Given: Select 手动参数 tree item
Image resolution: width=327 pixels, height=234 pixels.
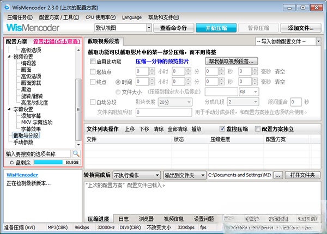Looking at the screenshot, I should point(23,142).
